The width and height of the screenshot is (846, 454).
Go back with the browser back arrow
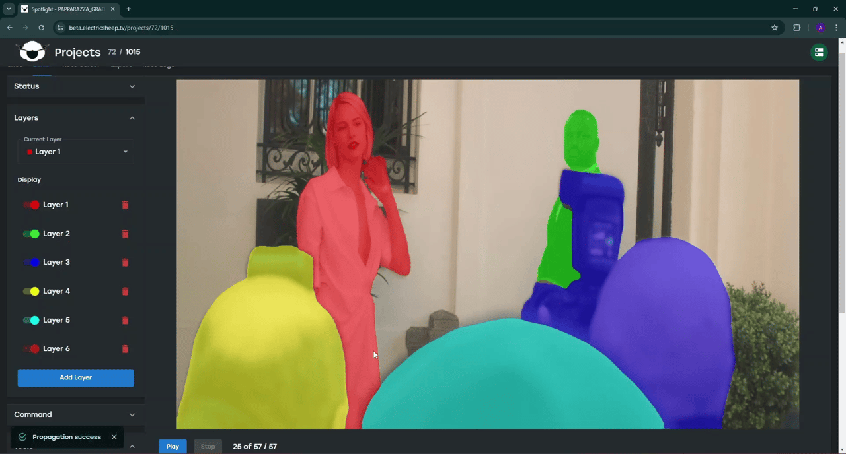10,28
